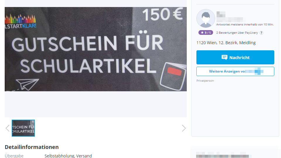Open the 2 Bewertungen über PayLivery reviews

[x=237, y=33]
